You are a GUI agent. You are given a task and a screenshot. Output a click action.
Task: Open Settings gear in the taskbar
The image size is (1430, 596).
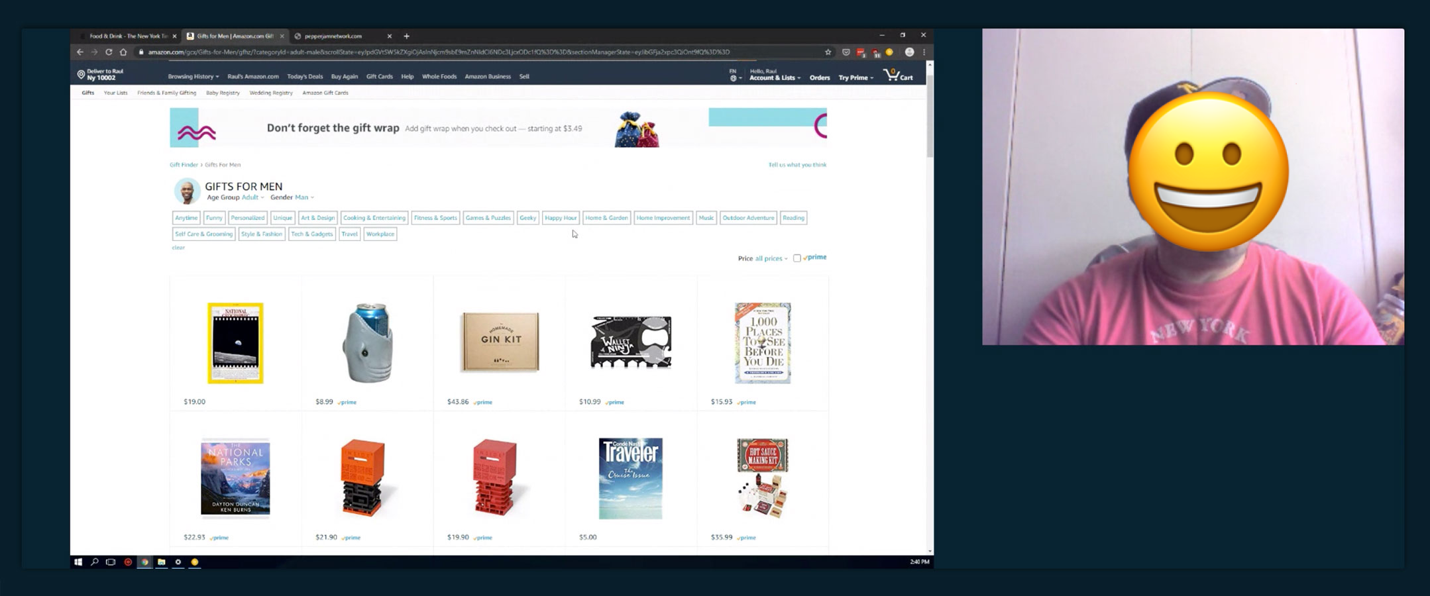(x=178, y=562)
